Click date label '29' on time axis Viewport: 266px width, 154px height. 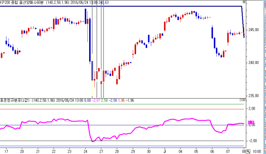[x=133, y=151]
